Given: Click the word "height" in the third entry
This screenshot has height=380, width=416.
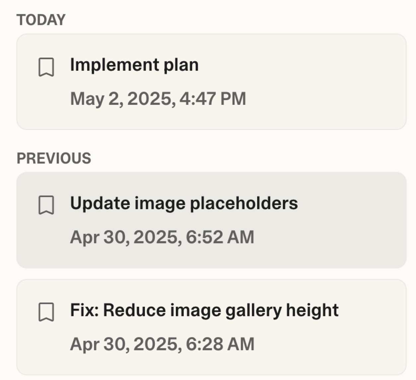Looking at the screenshot, I should tap(312, 310).
